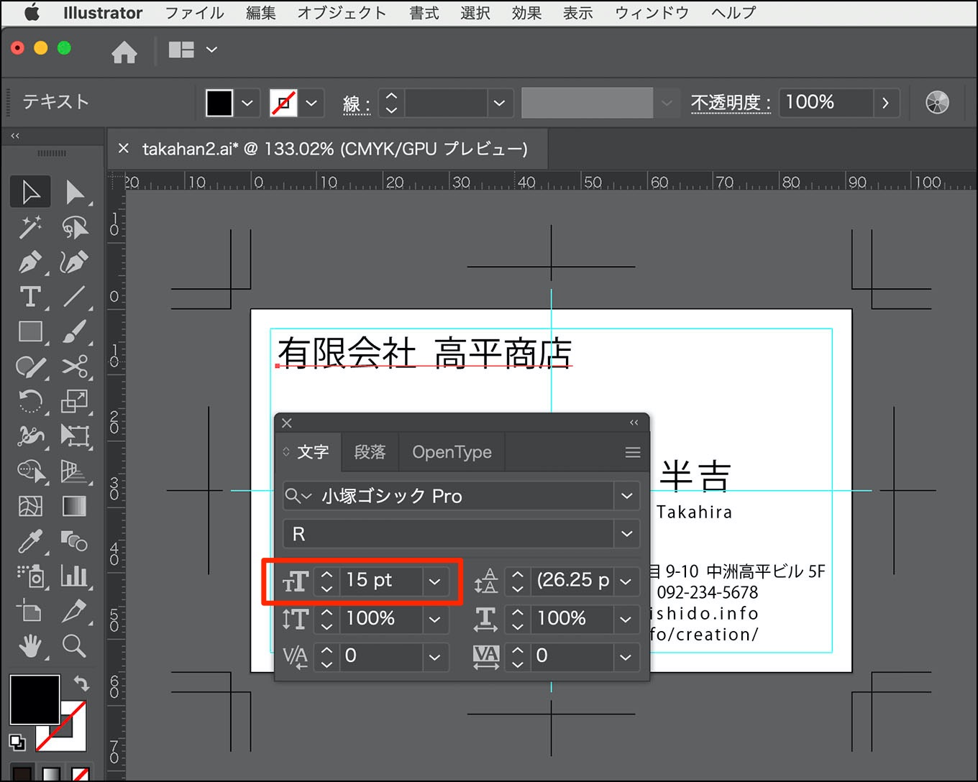The width and height of the screenshot is (978, 782).
Task: Switch to the OpenType tab
Action: pyautogui.click(x=452, y=452)
